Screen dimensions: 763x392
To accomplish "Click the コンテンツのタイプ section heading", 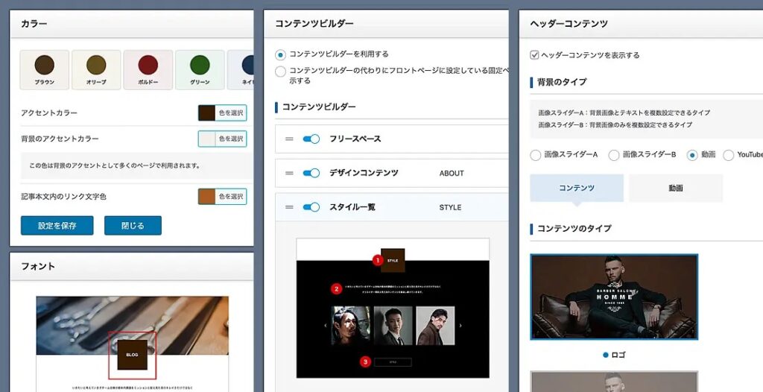I will click(574, 228).
